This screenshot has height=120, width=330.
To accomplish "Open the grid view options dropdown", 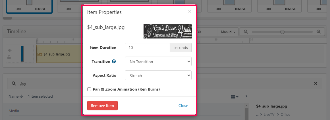I will pyautogui.click(x=234, y=97).
